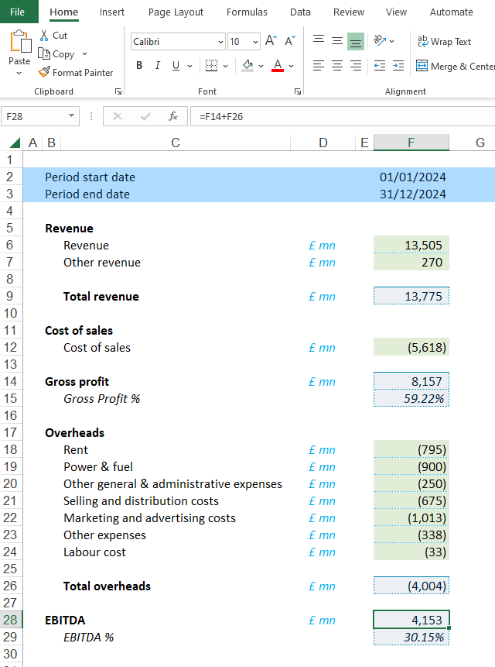Viewport: 495px width, 667px height.
Task: Select the Total revenue value cell 13,775
Action: (x=411, y=296)
